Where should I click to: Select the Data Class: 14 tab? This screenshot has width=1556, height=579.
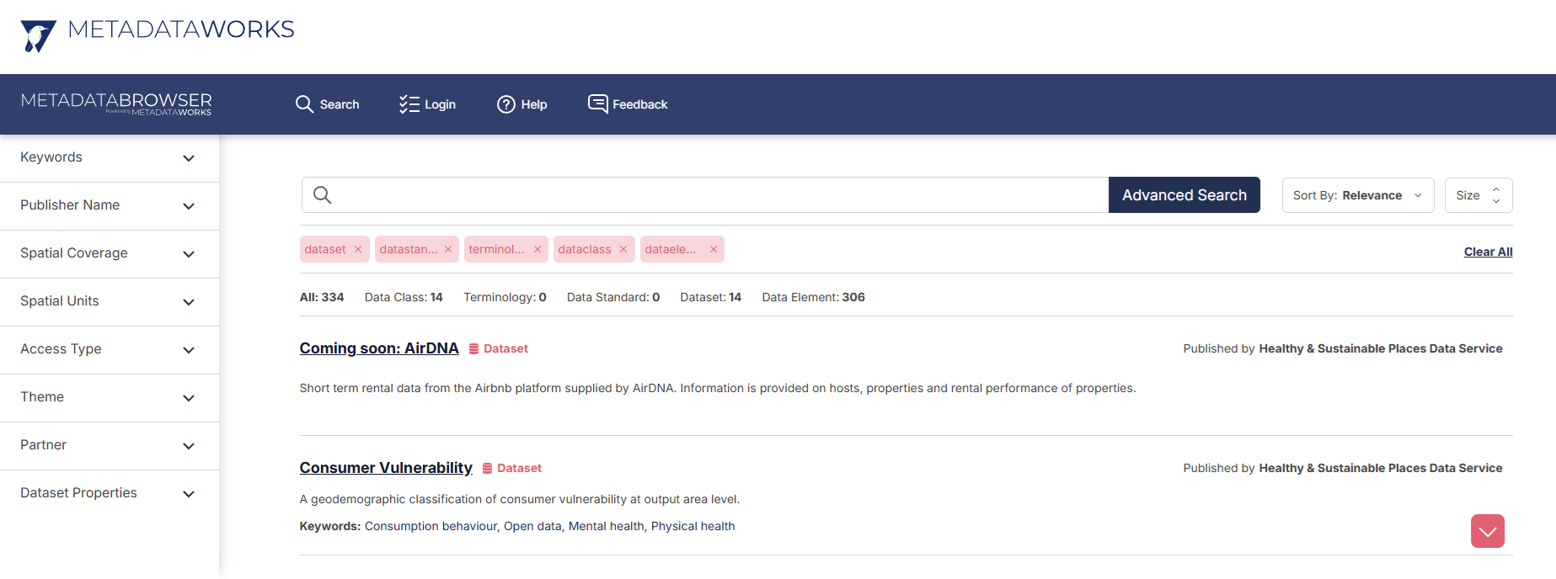(x=404, y=297)
